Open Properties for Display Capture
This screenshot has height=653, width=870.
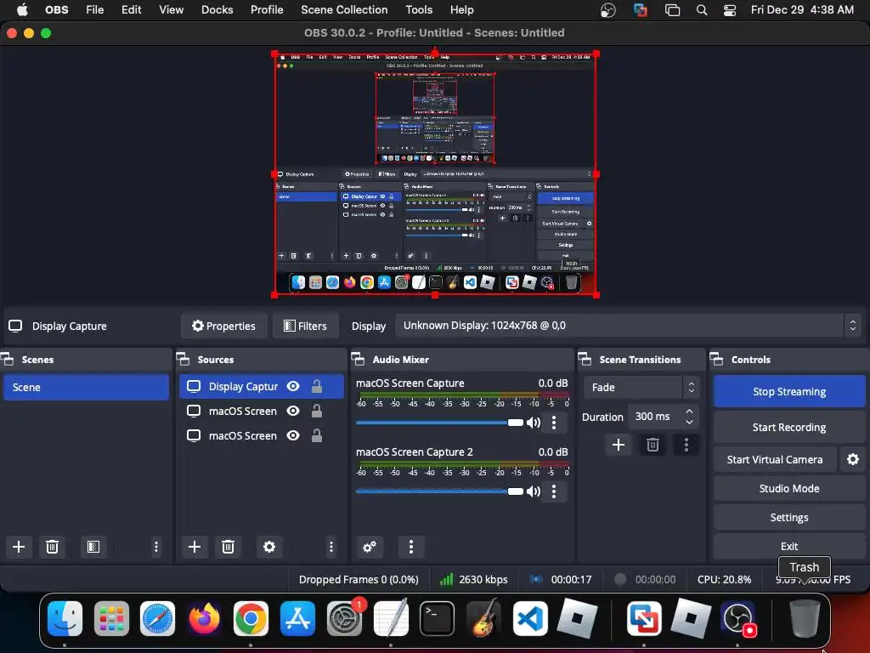pyautogui.click(x=223, y=326)
